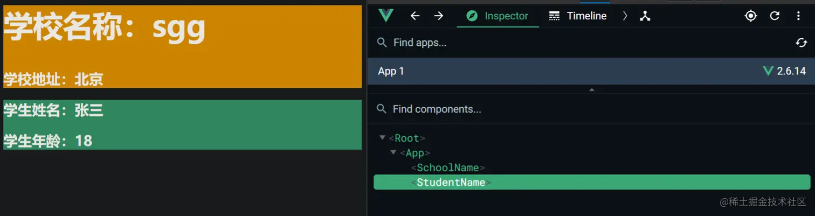Go back with the left arrow
The width and height of the screenshot is (815, 216).
[415, 16]
